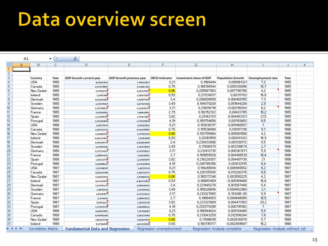Select column B header
This screenshot has height=246, width=328.
(38, 65)
